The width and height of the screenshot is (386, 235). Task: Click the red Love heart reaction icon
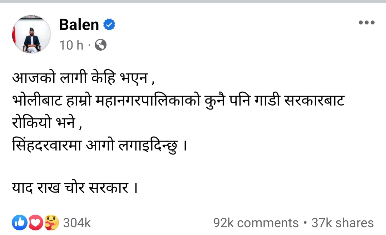36,223
